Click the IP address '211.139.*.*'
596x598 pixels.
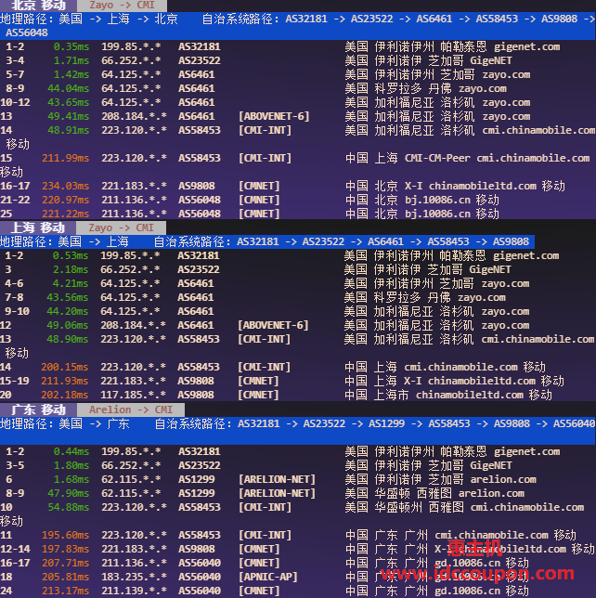134,591
